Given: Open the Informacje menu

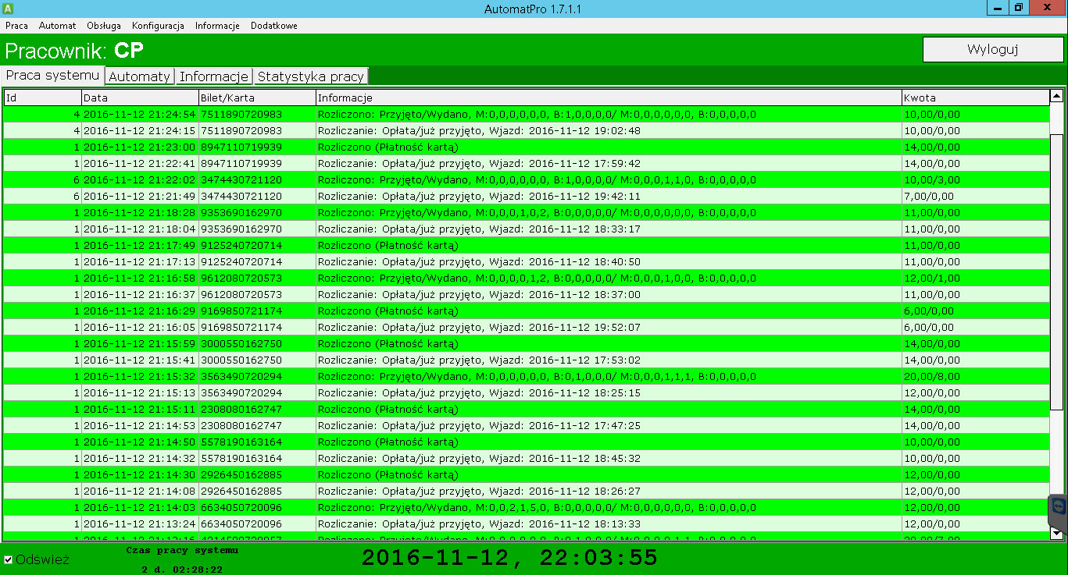Looking at the screenshot, I should pos(217,25).
